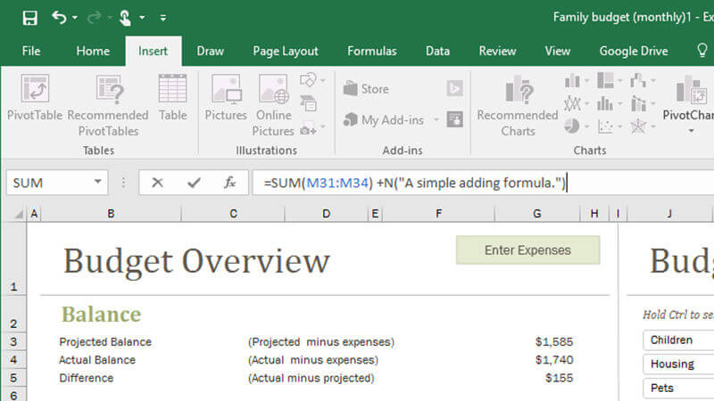
Task: Open the Shapes gallery icon
Action: (x=308, y=80)
